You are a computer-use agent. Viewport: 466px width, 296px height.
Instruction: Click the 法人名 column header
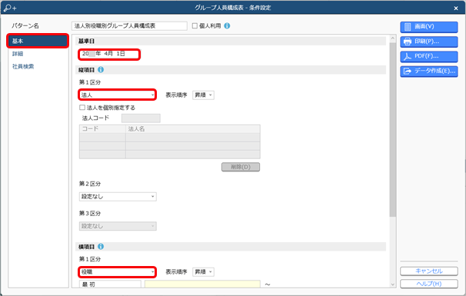(193, 128)
